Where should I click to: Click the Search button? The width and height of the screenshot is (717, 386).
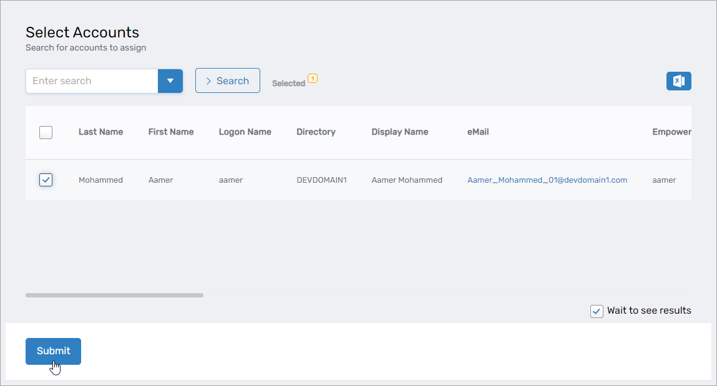[228, 80]
